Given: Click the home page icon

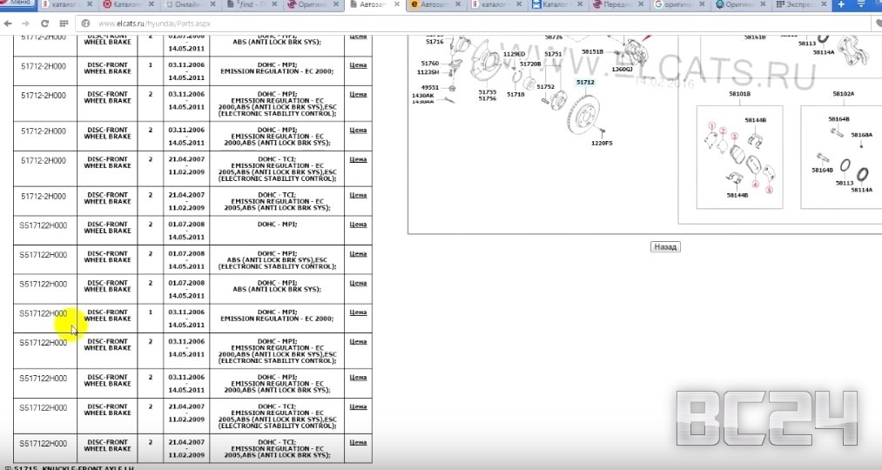Looking at the screenshot, I should pos(63,23).
